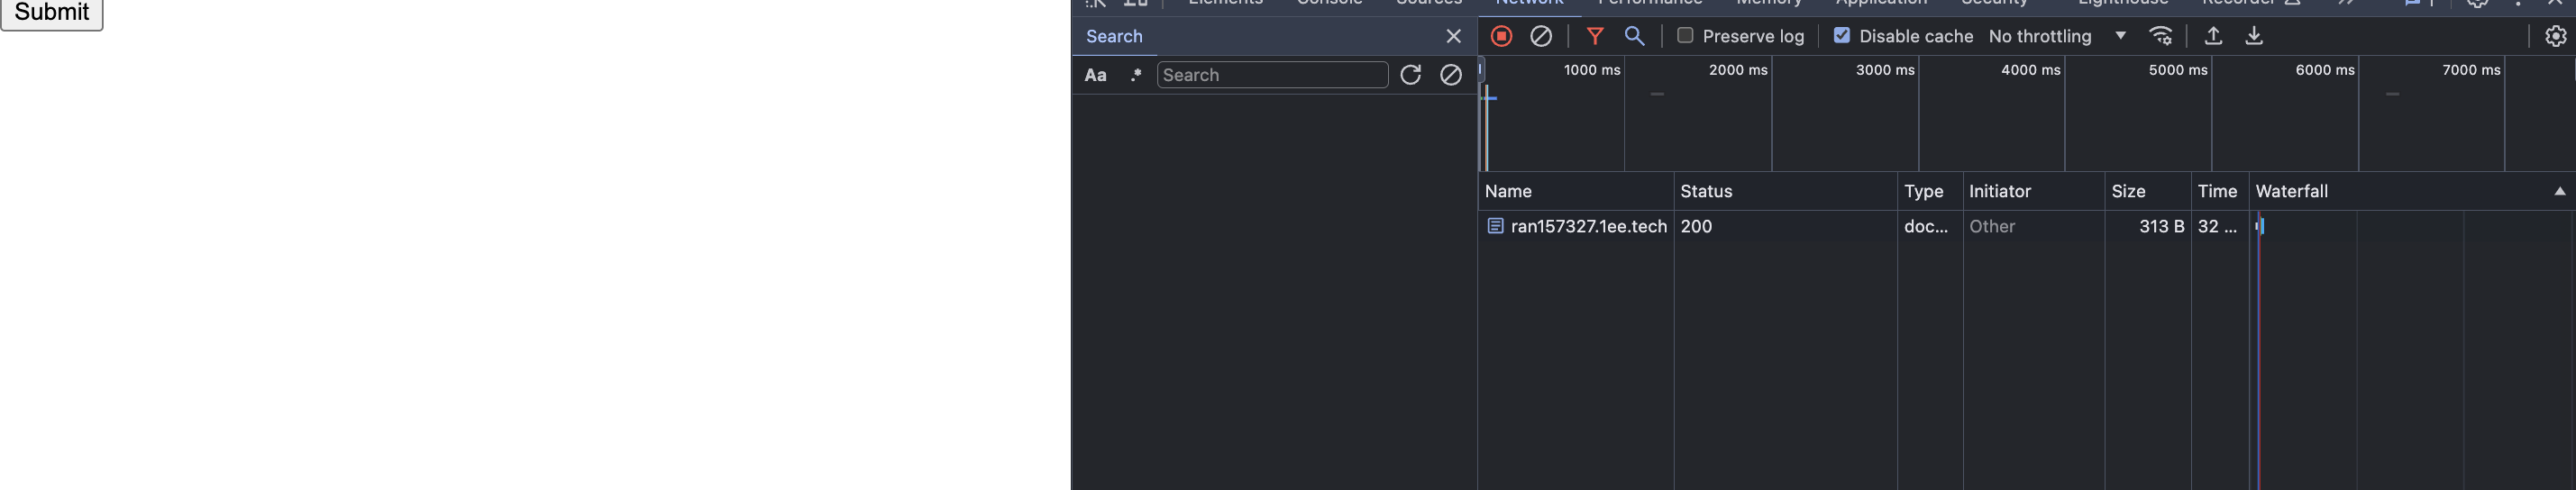Image resolution: width=2576 pixels, height=490 pixels.
Task: Sort requests by the Name column
Action: [1575, 191]
